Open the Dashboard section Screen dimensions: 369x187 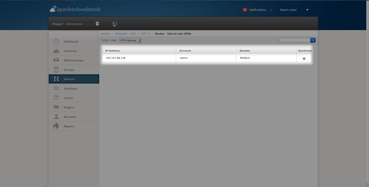click(74, 41)
